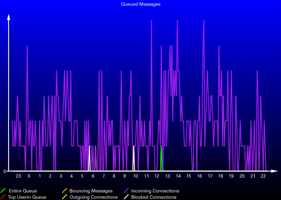Click the Entire Queue legend label

[23, 191]
